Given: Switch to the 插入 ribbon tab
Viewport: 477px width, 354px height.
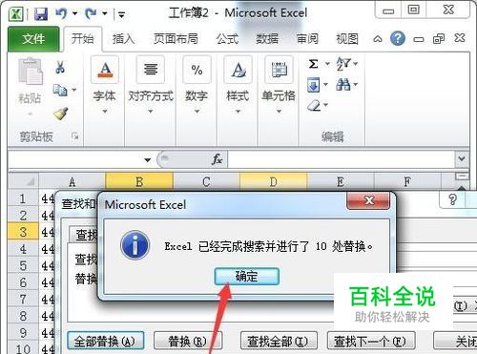Looking at the screenshot, I should click(x=123, y=39).
